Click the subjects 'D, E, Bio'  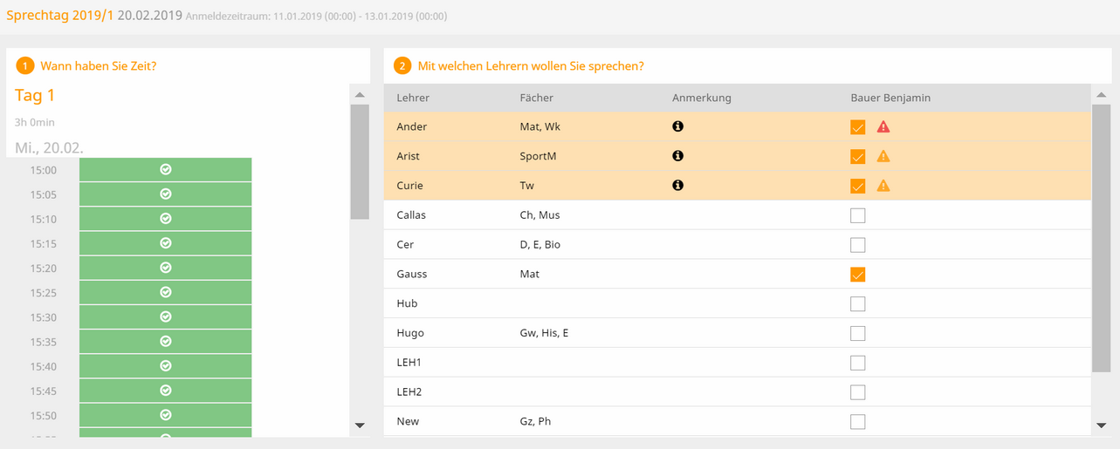coord(540,245)
